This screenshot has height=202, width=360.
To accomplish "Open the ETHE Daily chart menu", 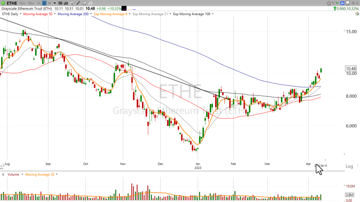I will tap(20, 14).
